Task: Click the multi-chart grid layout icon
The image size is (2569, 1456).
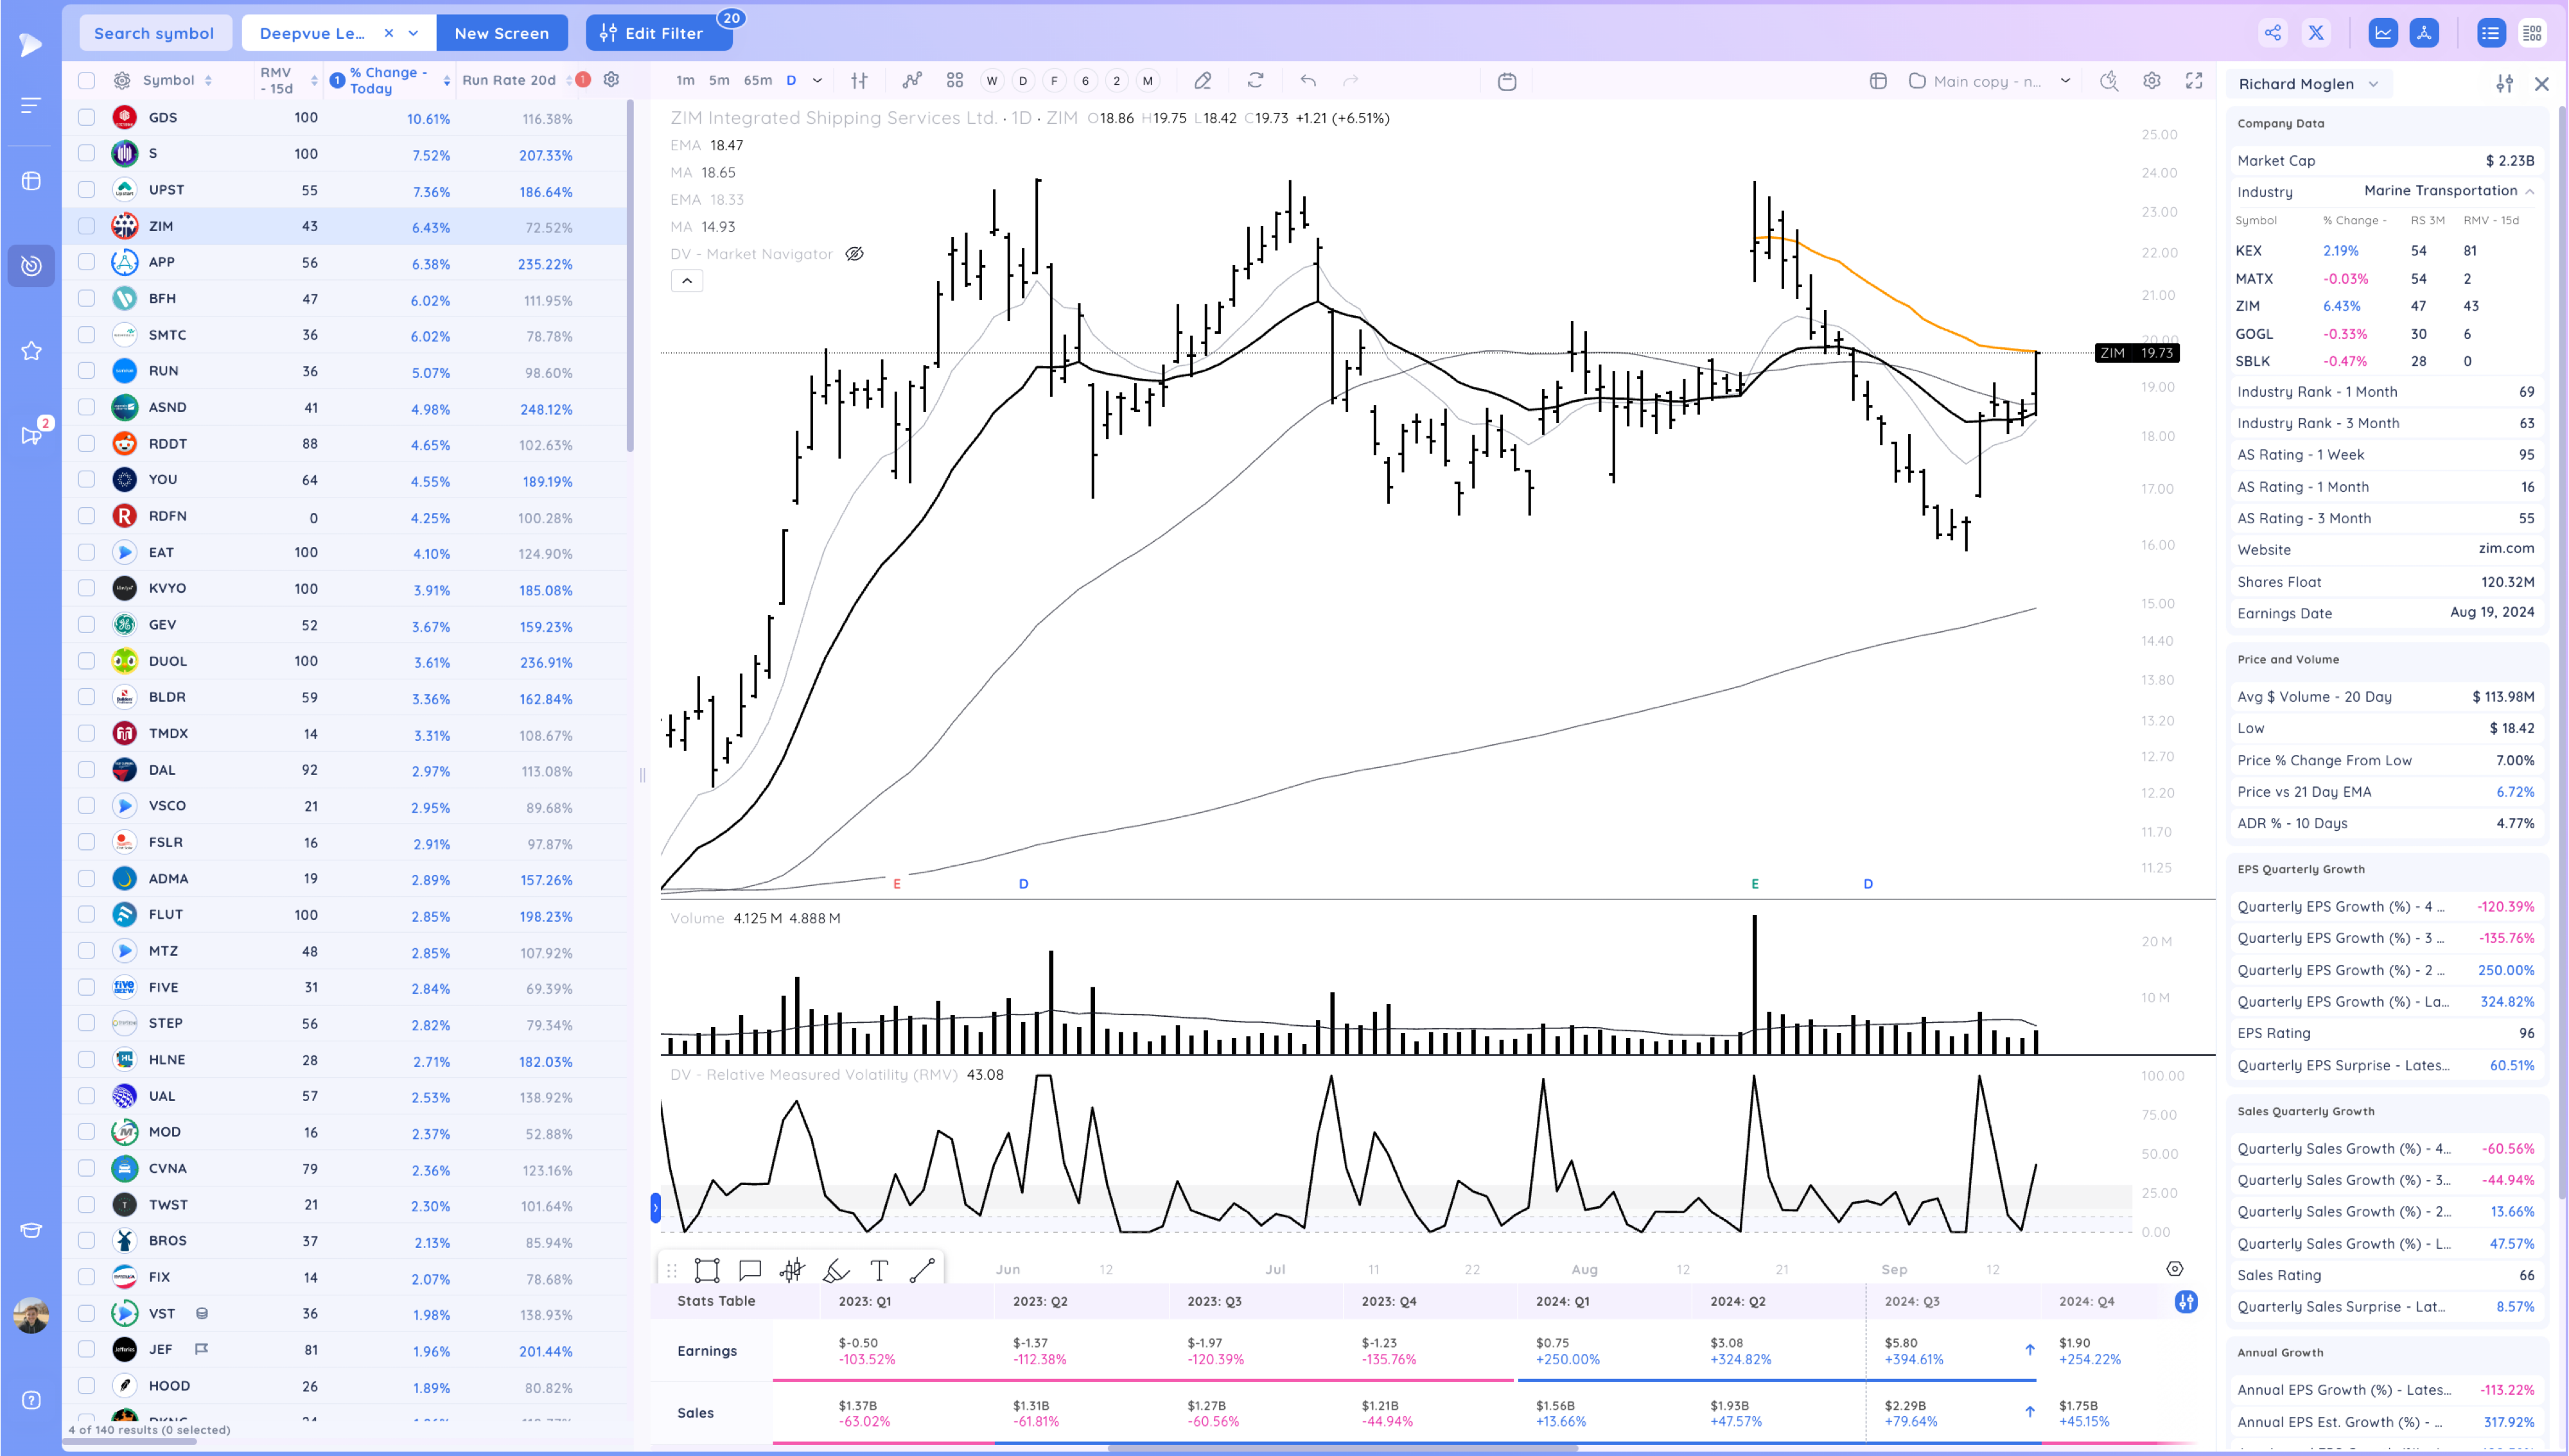Action: click(x=954, y=81)
